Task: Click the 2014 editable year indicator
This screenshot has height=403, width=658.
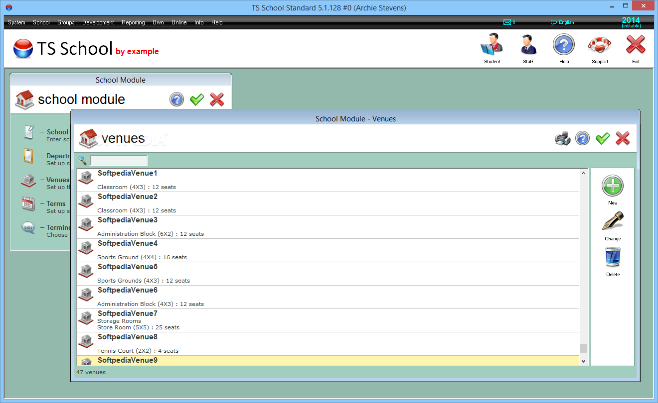Action: pos(631,22)
